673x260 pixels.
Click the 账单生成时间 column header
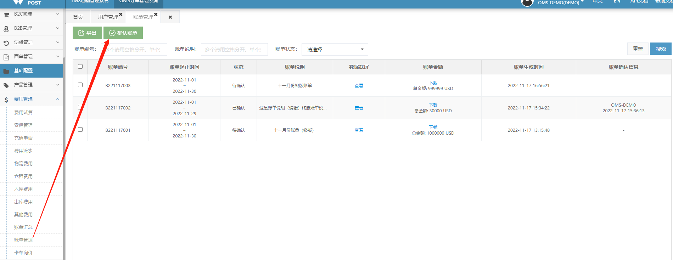(x=528, y=67)
